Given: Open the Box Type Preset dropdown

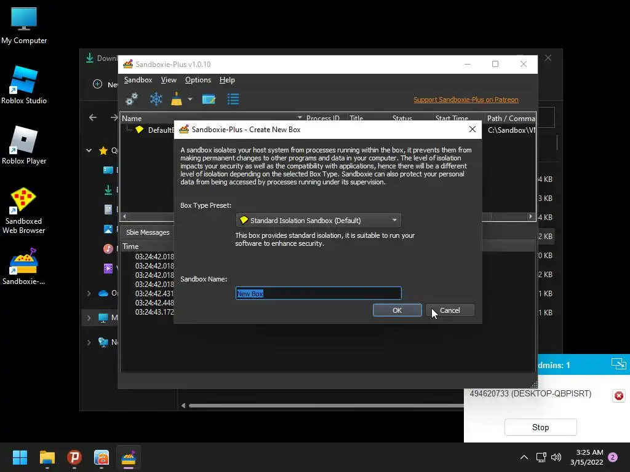Looking at the screenshot, I should coord(318,221).
